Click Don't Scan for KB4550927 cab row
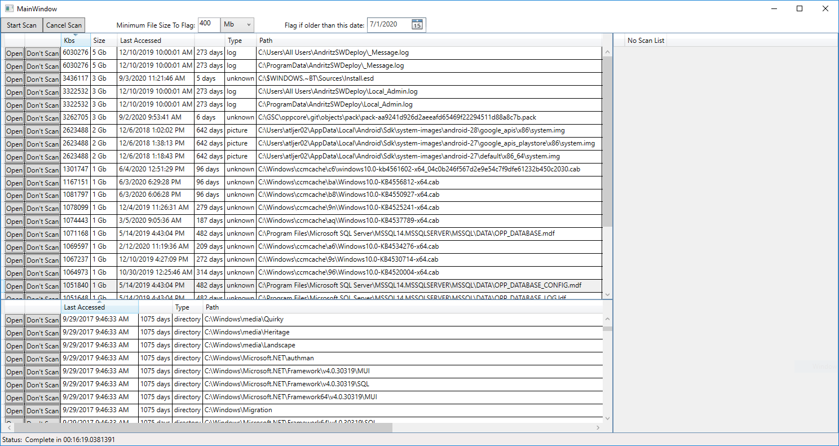Image resolution: width=839 pixels, height=446 pixels. 43,196
